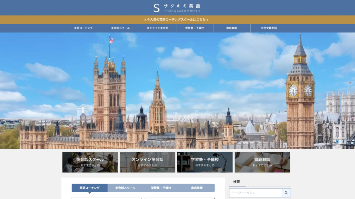This screenshot has height=199, width=355.
Task: Navigate to 大学受験英語 in the menu bar
Action: pyautogui.click(x=269, y=28)
